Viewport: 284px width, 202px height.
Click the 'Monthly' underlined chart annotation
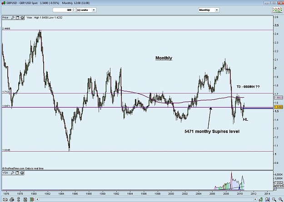tap(164, 58)
